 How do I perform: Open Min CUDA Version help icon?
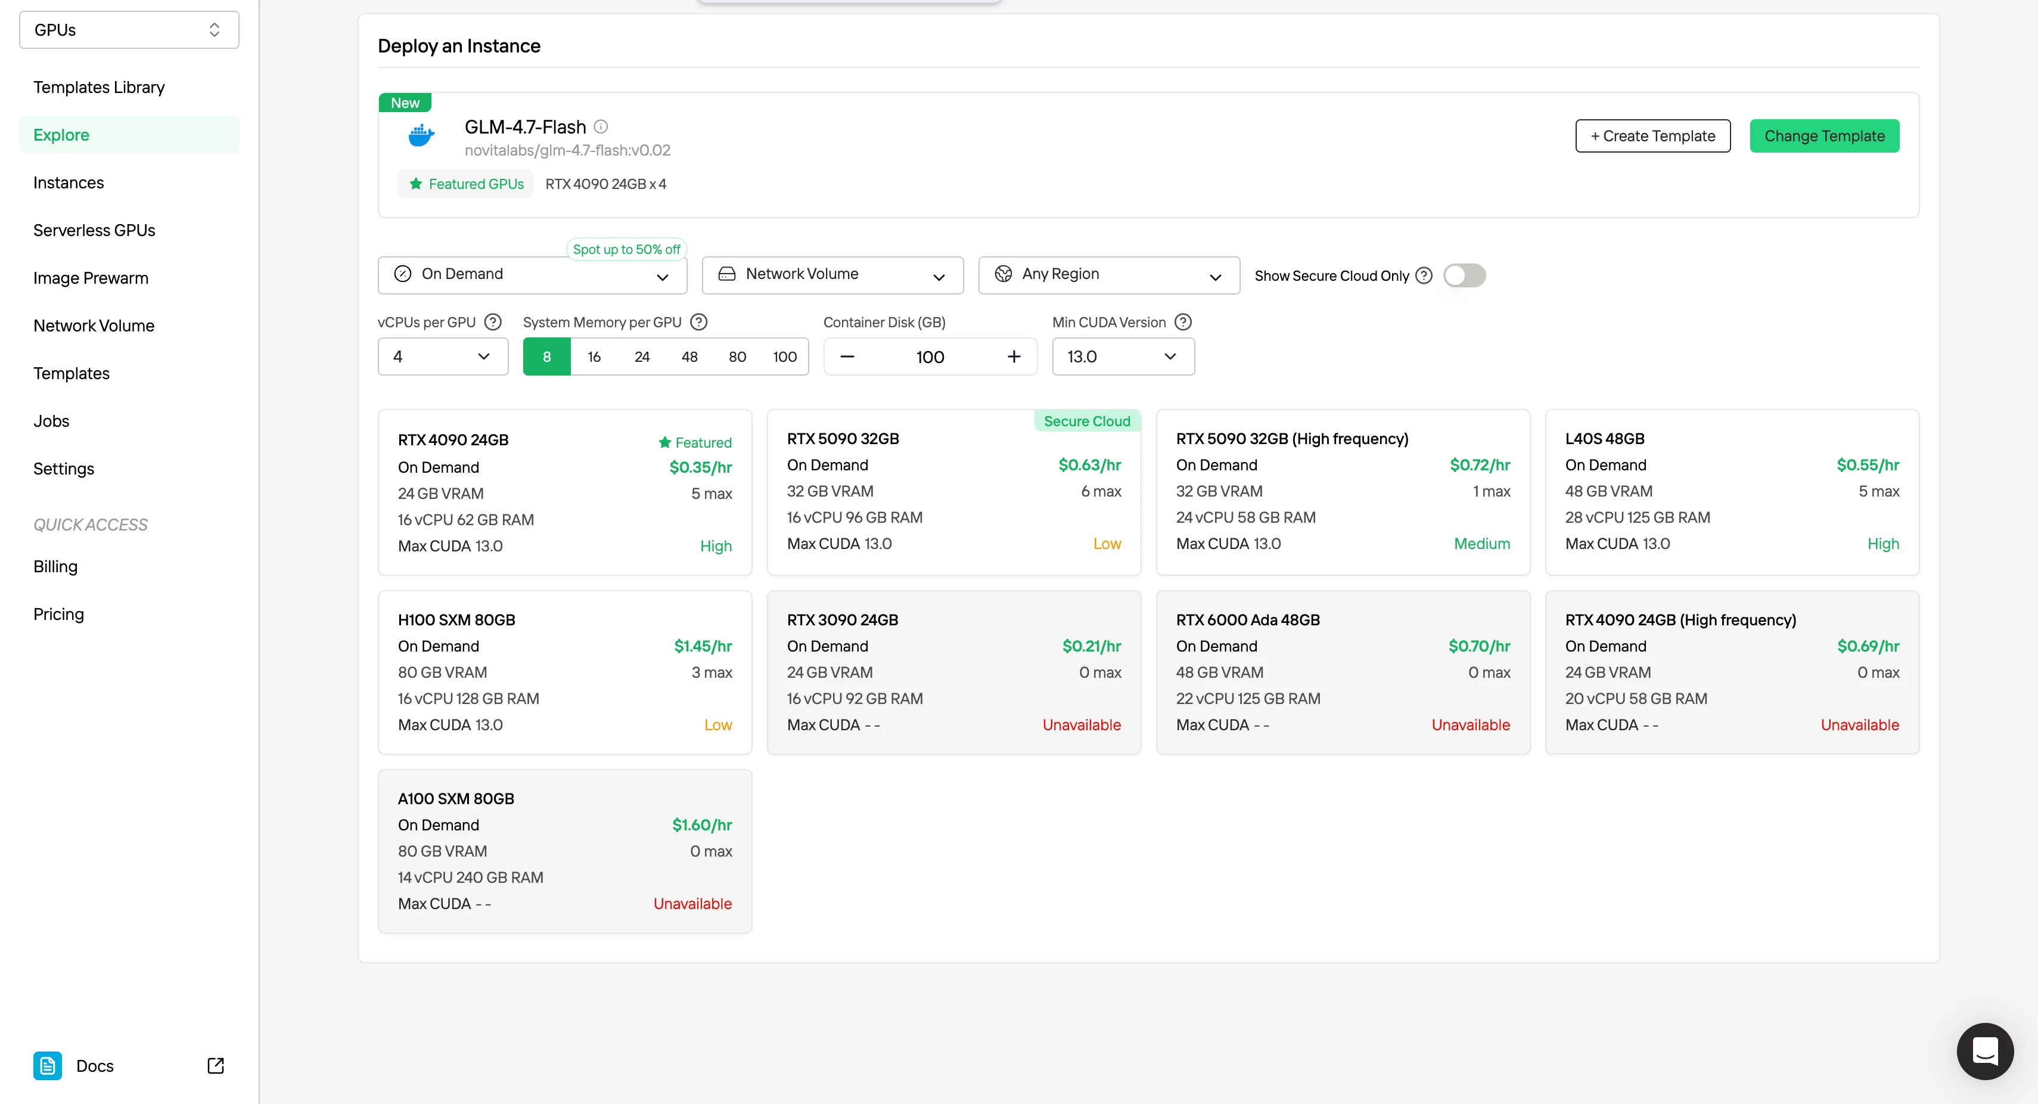[x=1183, y=322]
